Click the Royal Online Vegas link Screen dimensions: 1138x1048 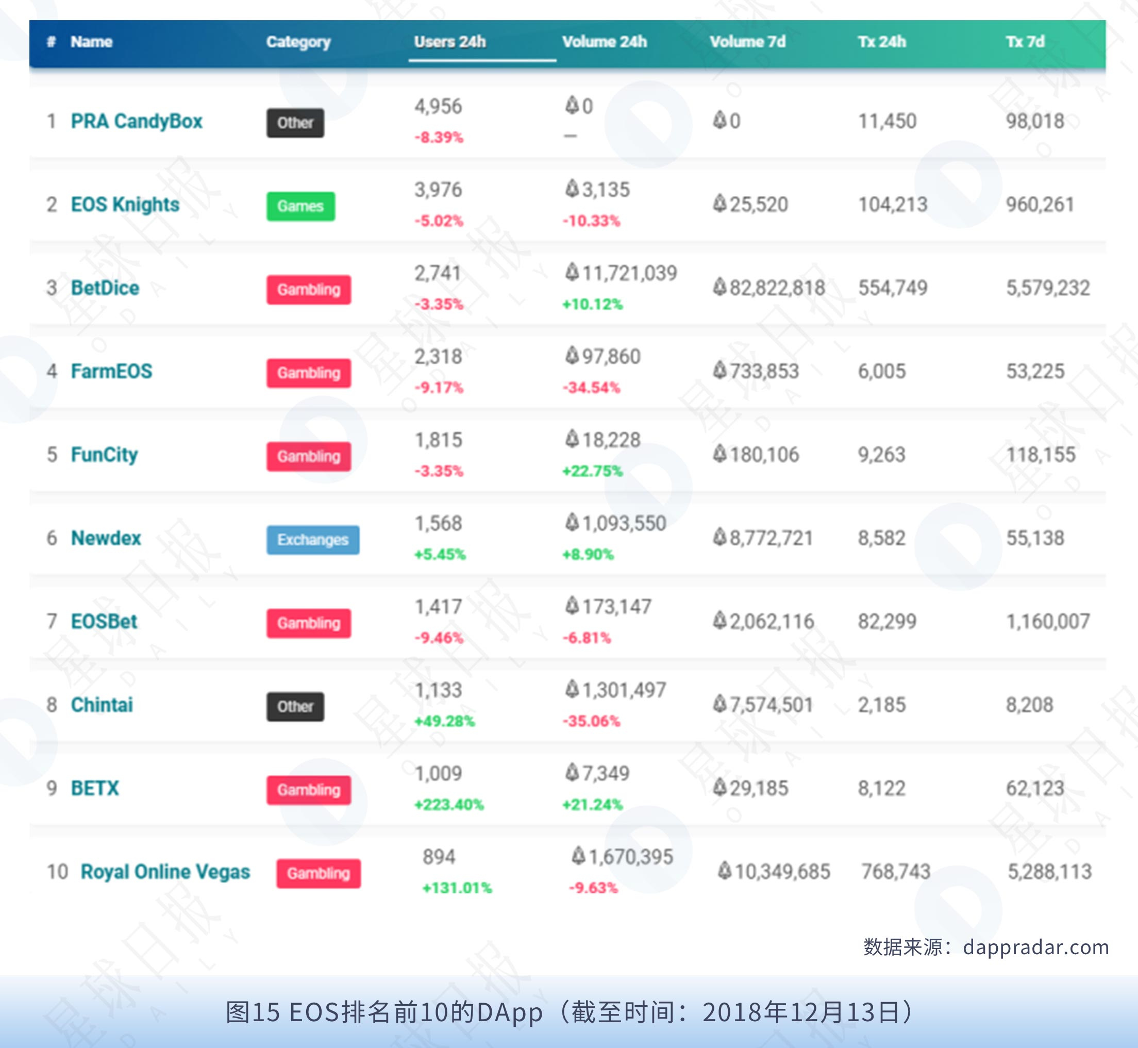165,872
